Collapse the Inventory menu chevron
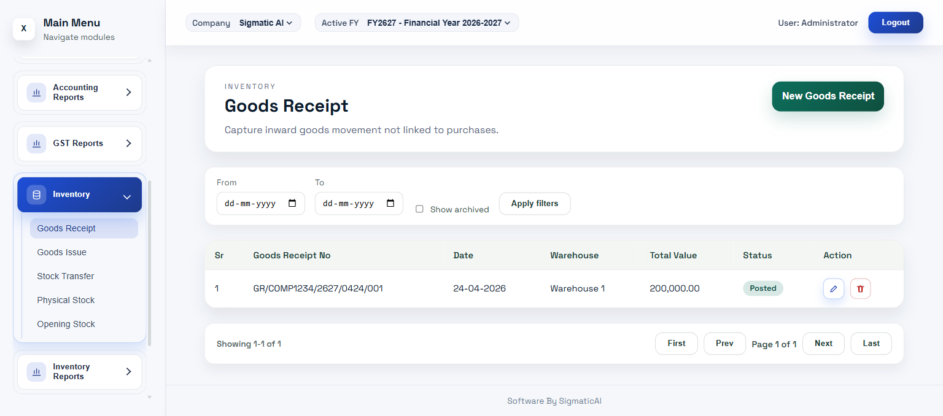This screenshot has height=416, width=943. [127, 197]
